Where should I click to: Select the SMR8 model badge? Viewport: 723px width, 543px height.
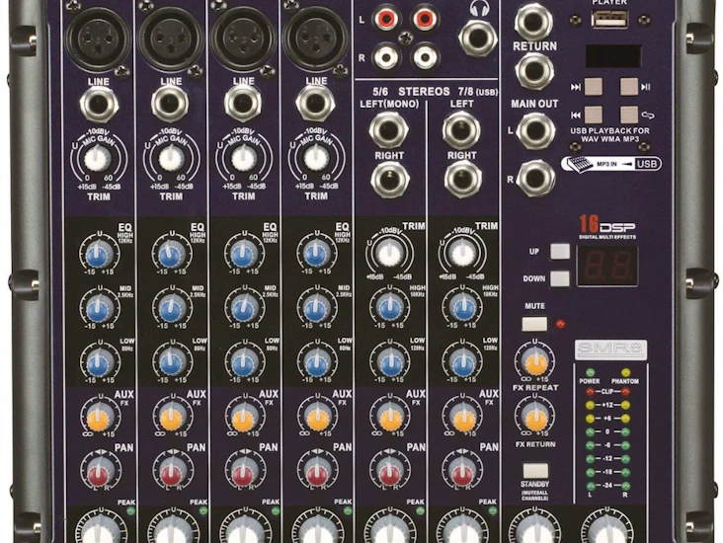click(610, 350)
